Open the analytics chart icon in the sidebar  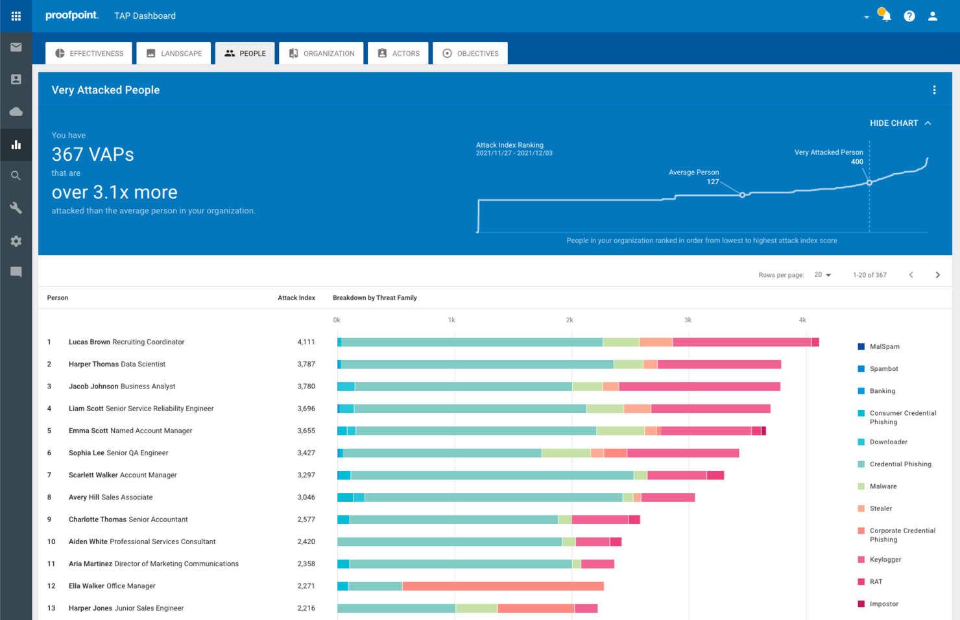click(x=16, y=144)
